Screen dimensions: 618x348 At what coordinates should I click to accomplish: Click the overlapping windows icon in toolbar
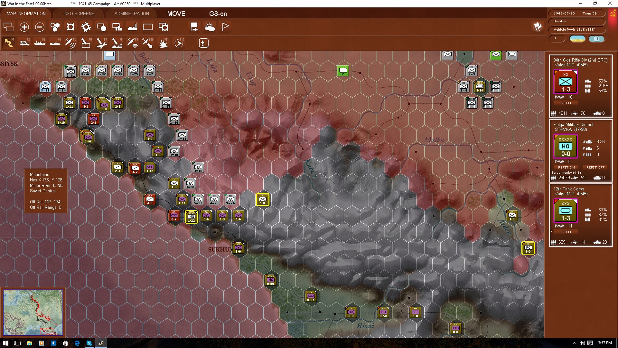(x=9, y=27)
